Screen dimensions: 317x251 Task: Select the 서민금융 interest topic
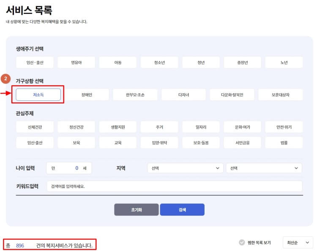tap(243, 143)
